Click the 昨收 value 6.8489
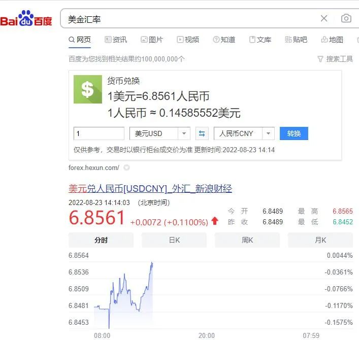The width and height of the screenshot is (359, 340). coord(273,222)
